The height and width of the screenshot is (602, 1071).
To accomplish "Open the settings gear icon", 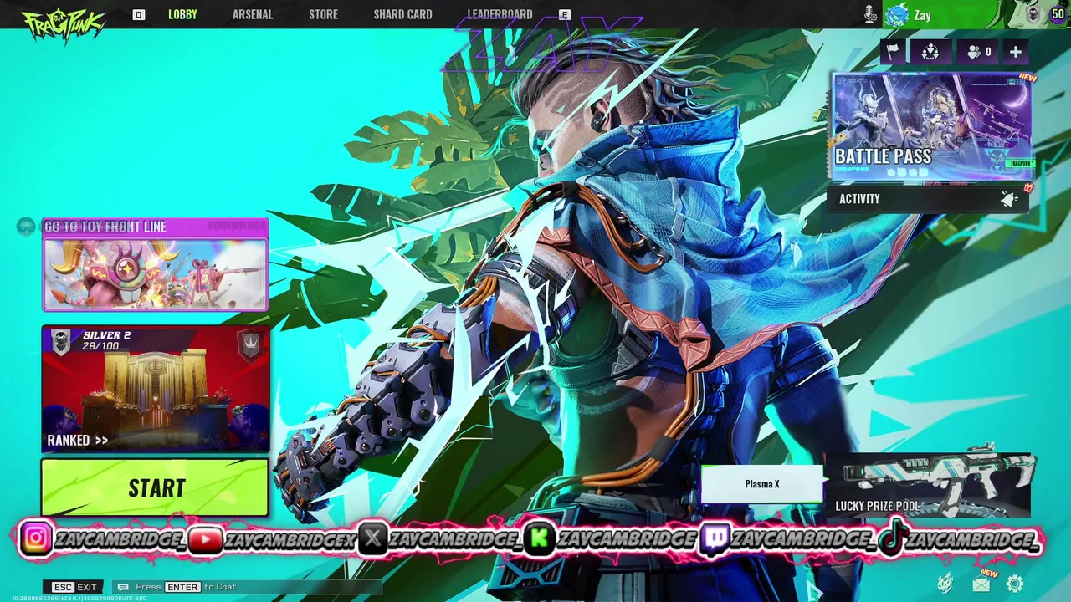I will pos(1015,584).
